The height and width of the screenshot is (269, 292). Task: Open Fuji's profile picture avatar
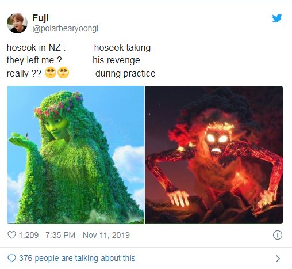17,23
